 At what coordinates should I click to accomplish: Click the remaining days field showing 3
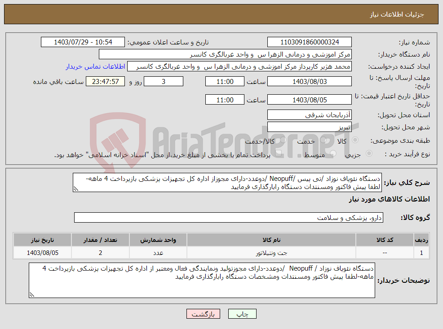pos(164,81)
